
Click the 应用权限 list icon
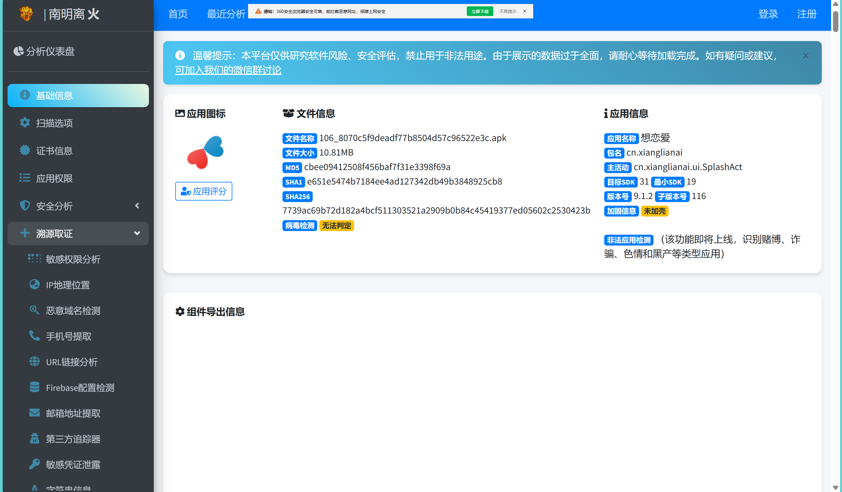25,178
